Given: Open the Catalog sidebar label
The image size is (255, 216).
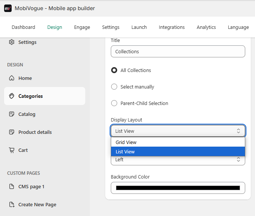Looking at the screenshot, I should (27, 114).
